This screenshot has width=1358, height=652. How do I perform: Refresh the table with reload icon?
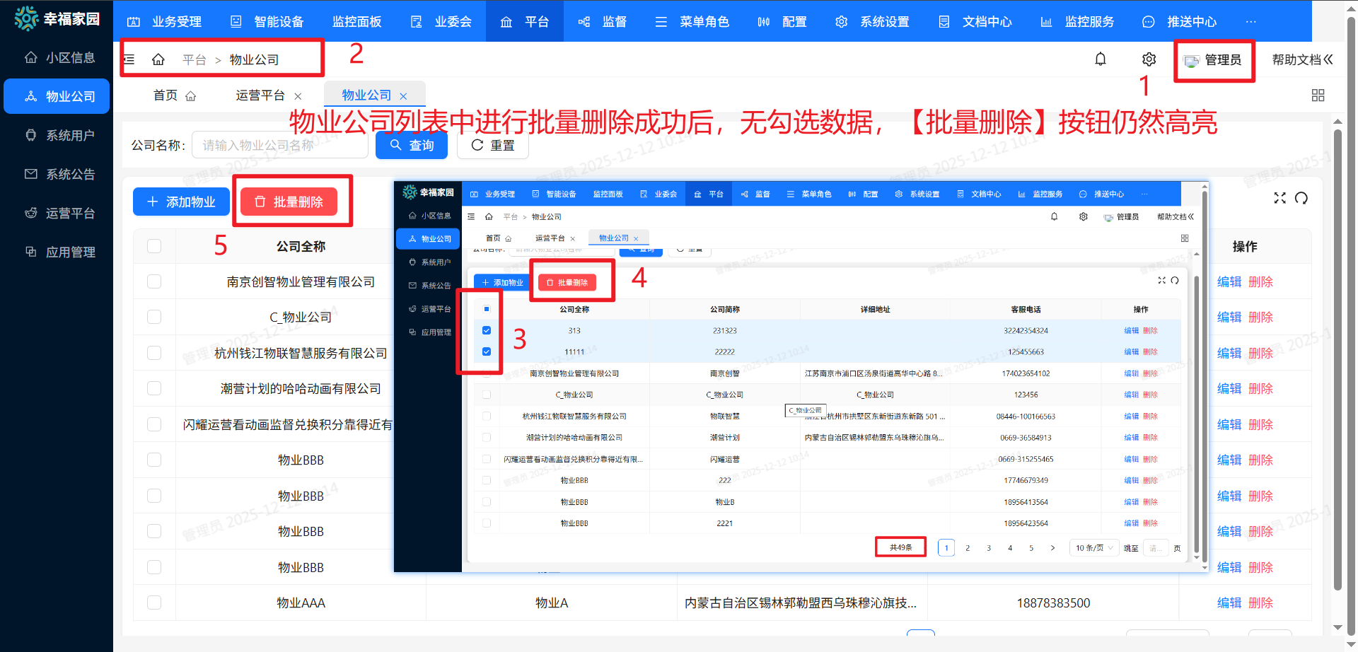coord(1301,198)
